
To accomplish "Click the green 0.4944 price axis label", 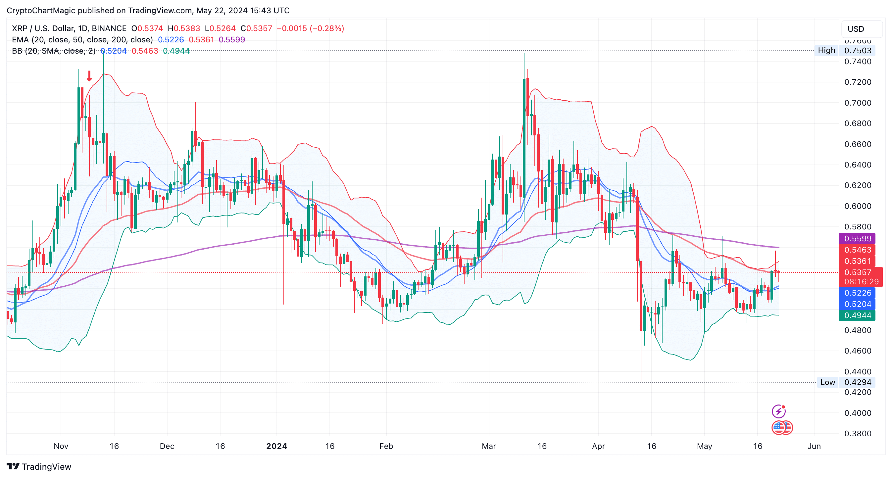I will click(857, 315).
